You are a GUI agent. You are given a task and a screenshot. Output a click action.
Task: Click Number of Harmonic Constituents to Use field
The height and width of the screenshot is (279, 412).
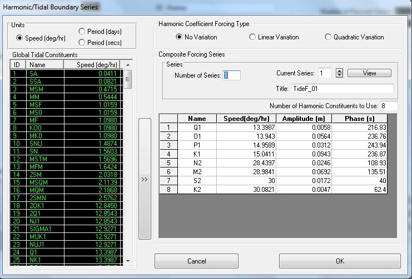tap(389, 106)
